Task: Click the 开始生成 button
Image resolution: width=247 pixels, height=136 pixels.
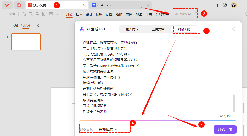Action: [225, 129]
